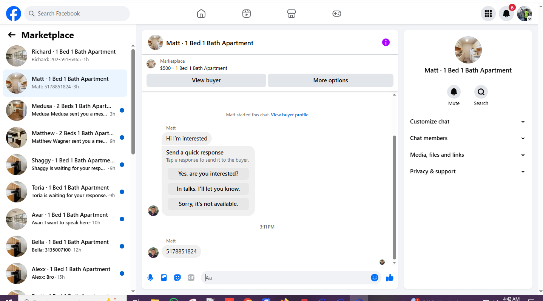Open the Gaming controller icon
This screenshot has height=301, width=543.
pos(337,14)
